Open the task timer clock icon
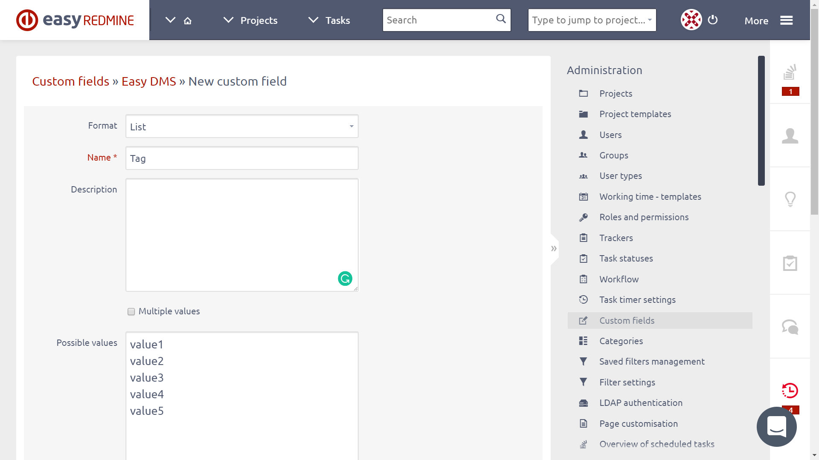The width and height of the screenshot is (819, 460). [x=790, y=390]
